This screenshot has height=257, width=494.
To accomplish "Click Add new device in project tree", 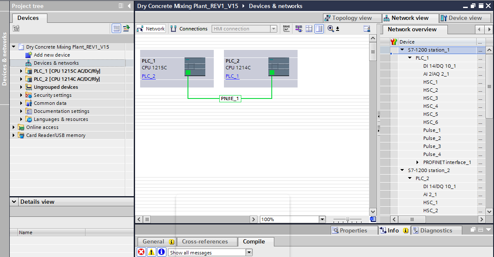I will 52,55.
